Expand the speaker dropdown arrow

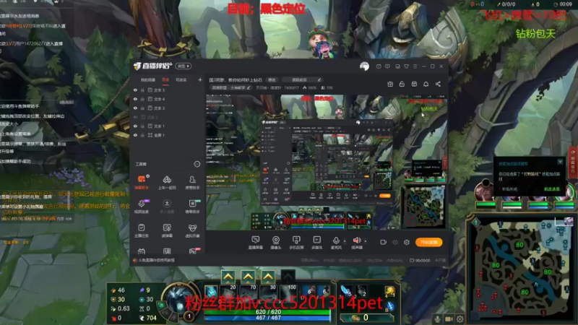(x=366, y=241)
